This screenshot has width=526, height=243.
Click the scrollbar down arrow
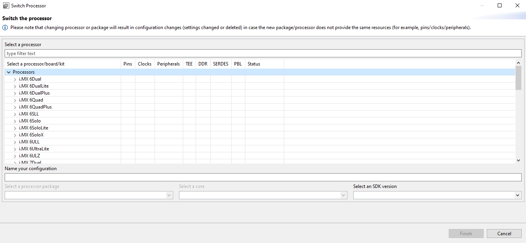pyautogui.click(x=518, y=160)
